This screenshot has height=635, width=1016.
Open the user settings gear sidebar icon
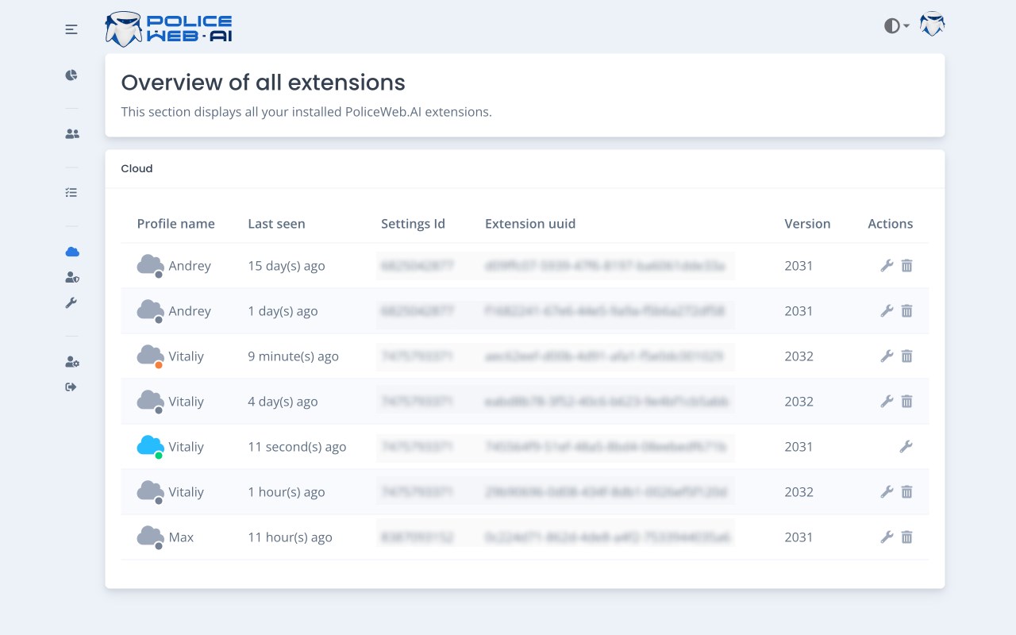[71, 362]
